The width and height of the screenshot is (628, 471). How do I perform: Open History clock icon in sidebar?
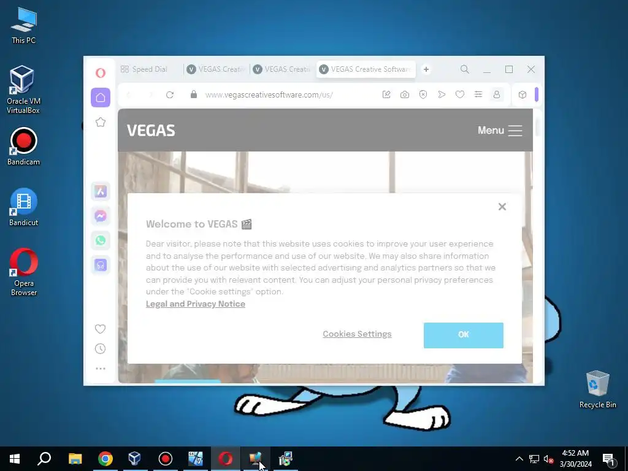[x=100, y=349]
